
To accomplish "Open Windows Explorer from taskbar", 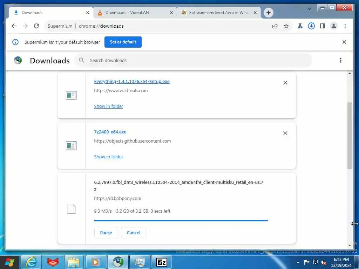I will coord(73,262).
